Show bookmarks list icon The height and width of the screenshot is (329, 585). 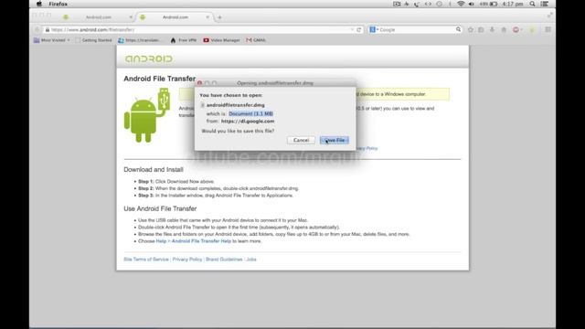click(x=481, y=29)
